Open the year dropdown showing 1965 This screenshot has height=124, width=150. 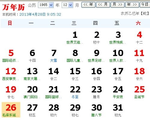46,5
